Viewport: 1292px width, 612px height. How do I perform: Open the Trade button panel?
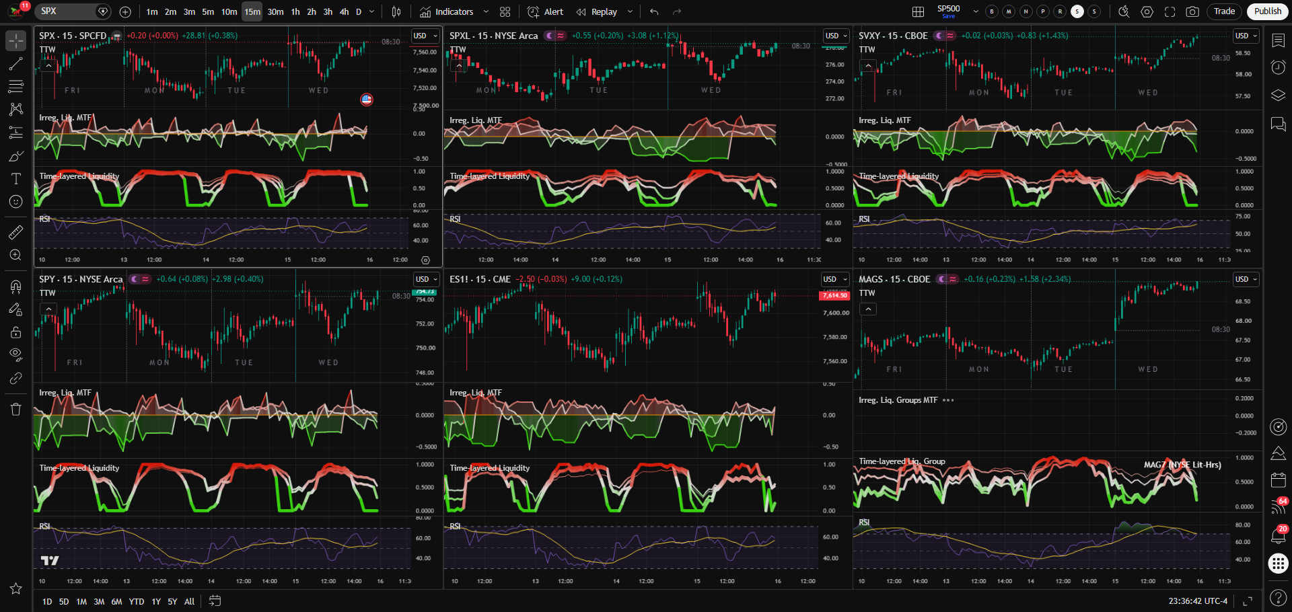click(x=1224, y=11)
